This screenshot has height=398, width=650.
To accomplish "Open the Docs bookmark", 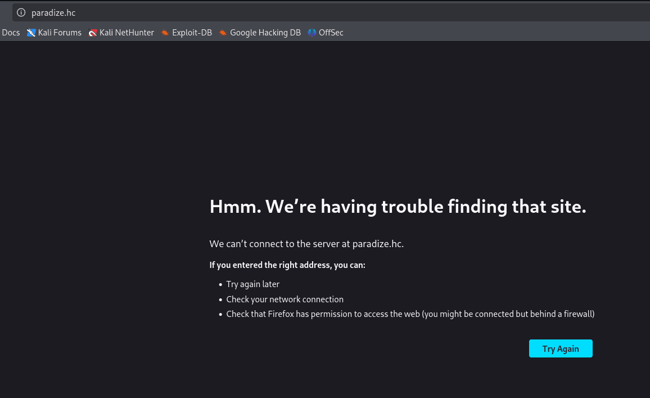I will click(x=11, y=33).
